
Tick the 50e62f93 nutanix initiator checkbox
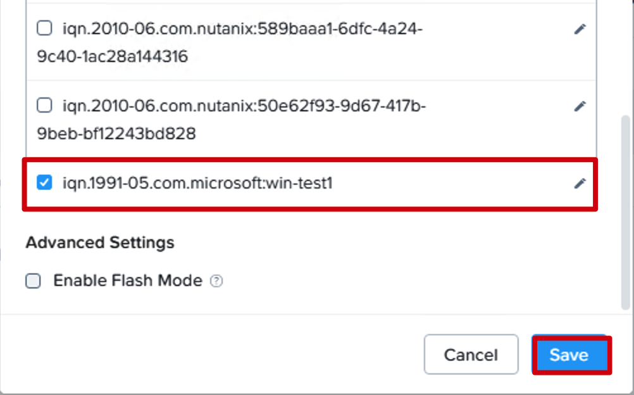point(44,105)
